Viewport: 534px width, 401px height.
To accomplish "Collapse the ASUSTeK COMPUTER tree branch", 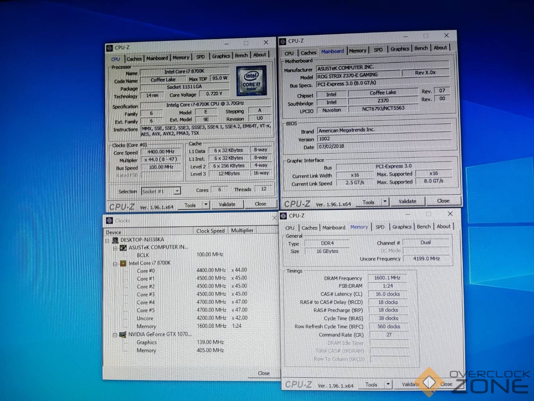I will 115,248.
